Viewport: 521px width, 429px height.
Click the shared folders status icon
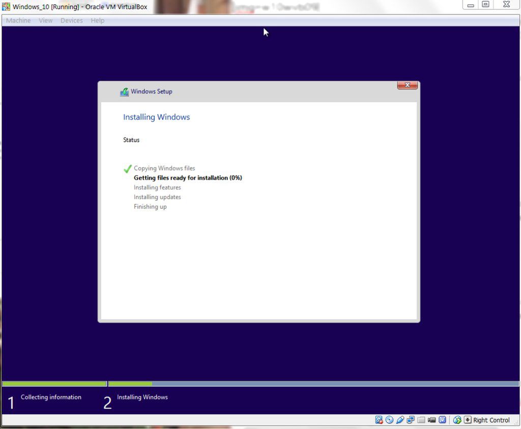click(x=421, y=420)
